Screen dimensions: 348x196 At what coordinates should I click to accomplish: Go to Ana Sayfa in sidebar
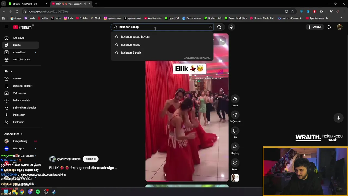(21, 38)
